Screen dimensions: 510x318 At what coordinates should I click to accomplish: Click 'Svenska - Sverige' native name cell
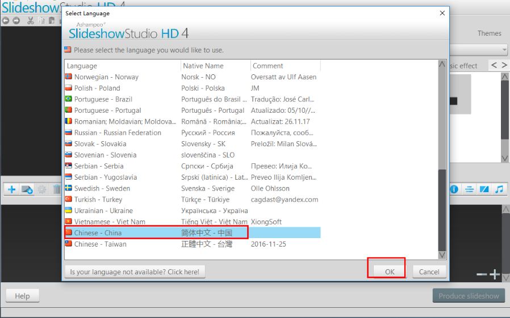[x=208, y=188]
